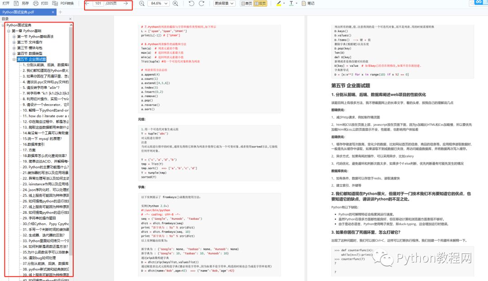Open outline item 29. 字符串的操作题目
This screenshot has height=281, width=488.
pos(39,218)
